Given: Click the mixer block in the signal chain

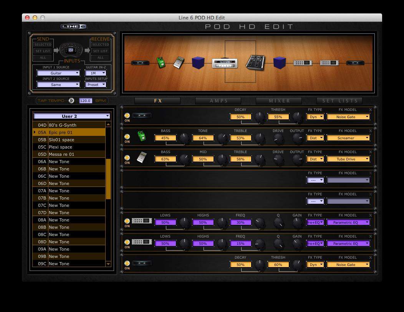Looking at the screenshot, I should point(255,63).
